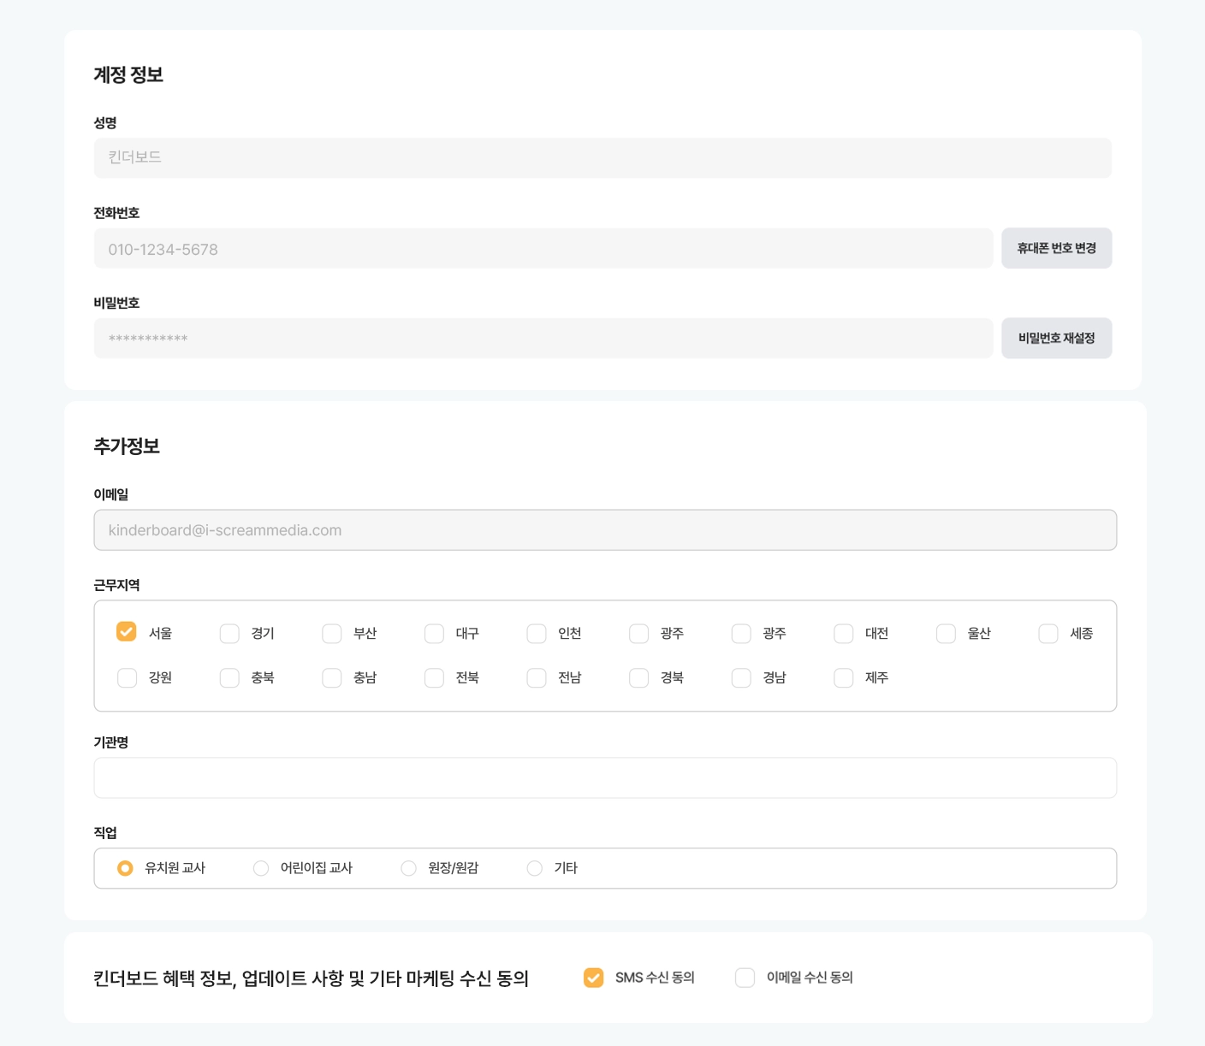Check the 경기 region checkbox
1205x1046 pixels.
229,633
